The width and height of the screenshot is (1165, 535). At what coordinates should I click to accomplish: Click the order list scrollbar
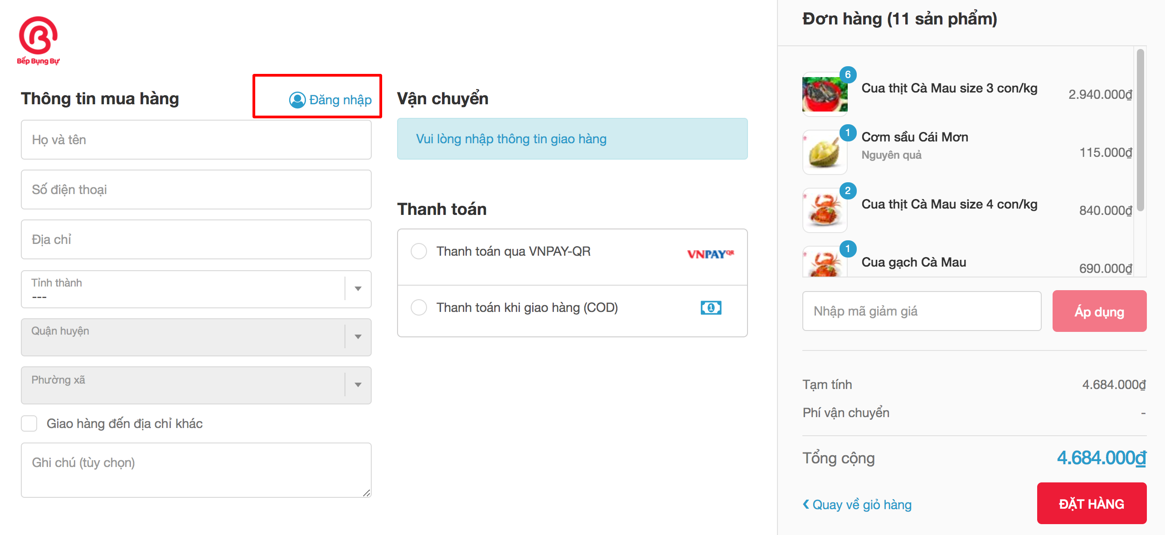[x=1141, y=131]
